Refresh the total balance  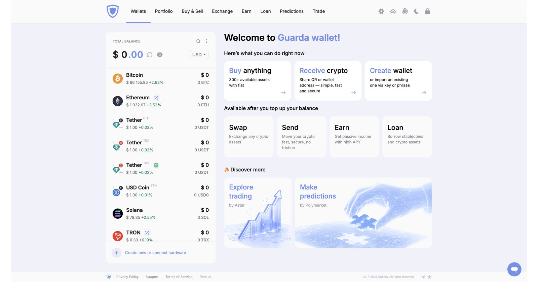click(150, 55)
